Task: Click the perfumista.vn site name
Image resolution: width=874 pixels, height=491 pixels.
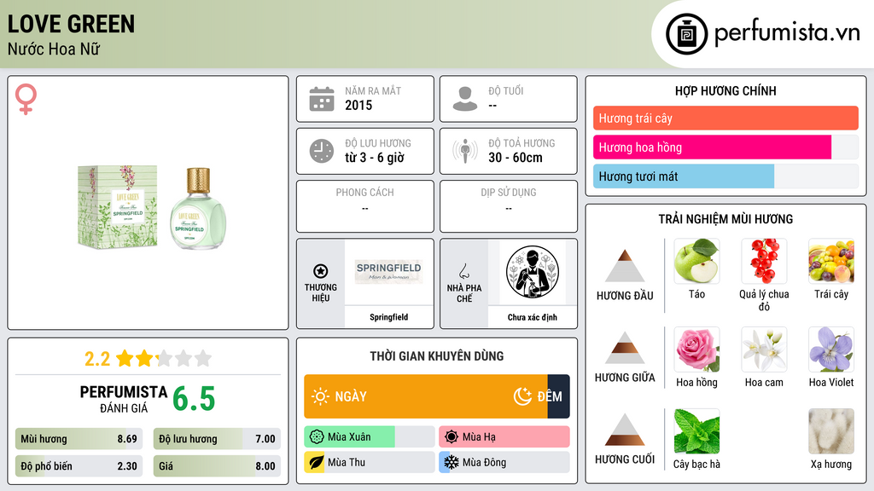Action: tap(787, 33)
